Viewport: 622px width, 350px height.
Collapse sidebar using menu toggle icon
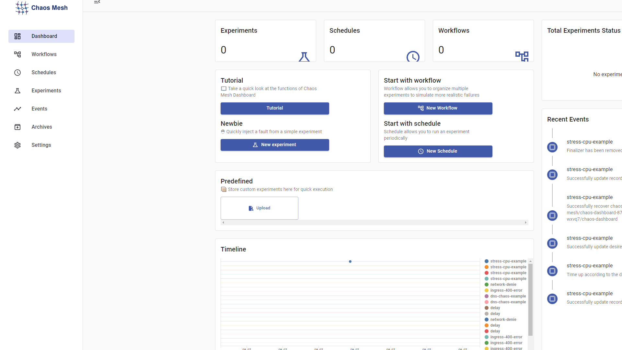point(97,2)
